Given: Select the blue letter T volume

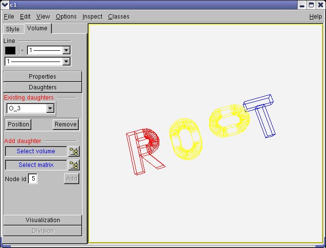Looking at the screenshot, I should coord(261,115).
